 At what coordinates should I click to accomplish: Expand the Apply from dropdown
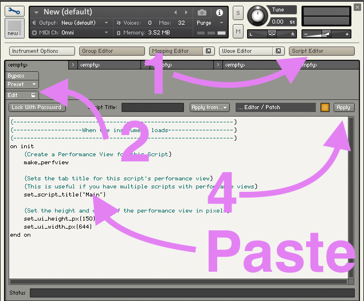point(210,107)
